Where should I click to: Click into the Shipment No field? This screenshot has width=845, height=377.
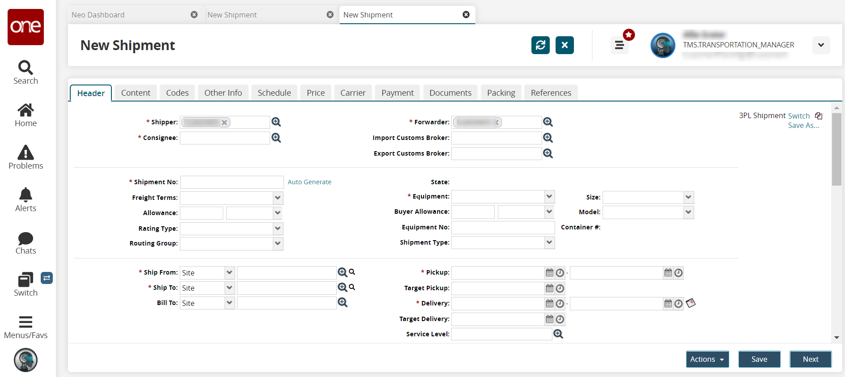click(232, 182)
